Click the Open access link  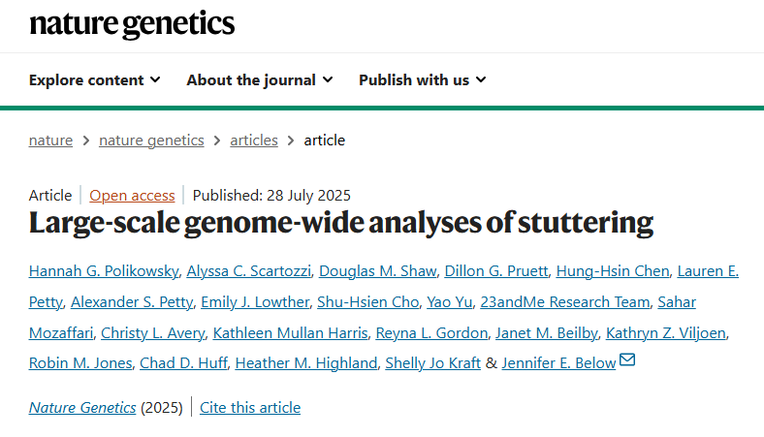click(x=132, y=196)
